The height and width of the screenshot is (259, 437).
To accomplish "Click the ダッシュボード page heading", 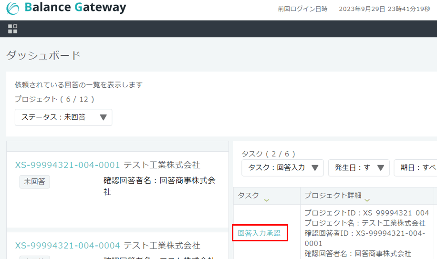I will point(43,55).
